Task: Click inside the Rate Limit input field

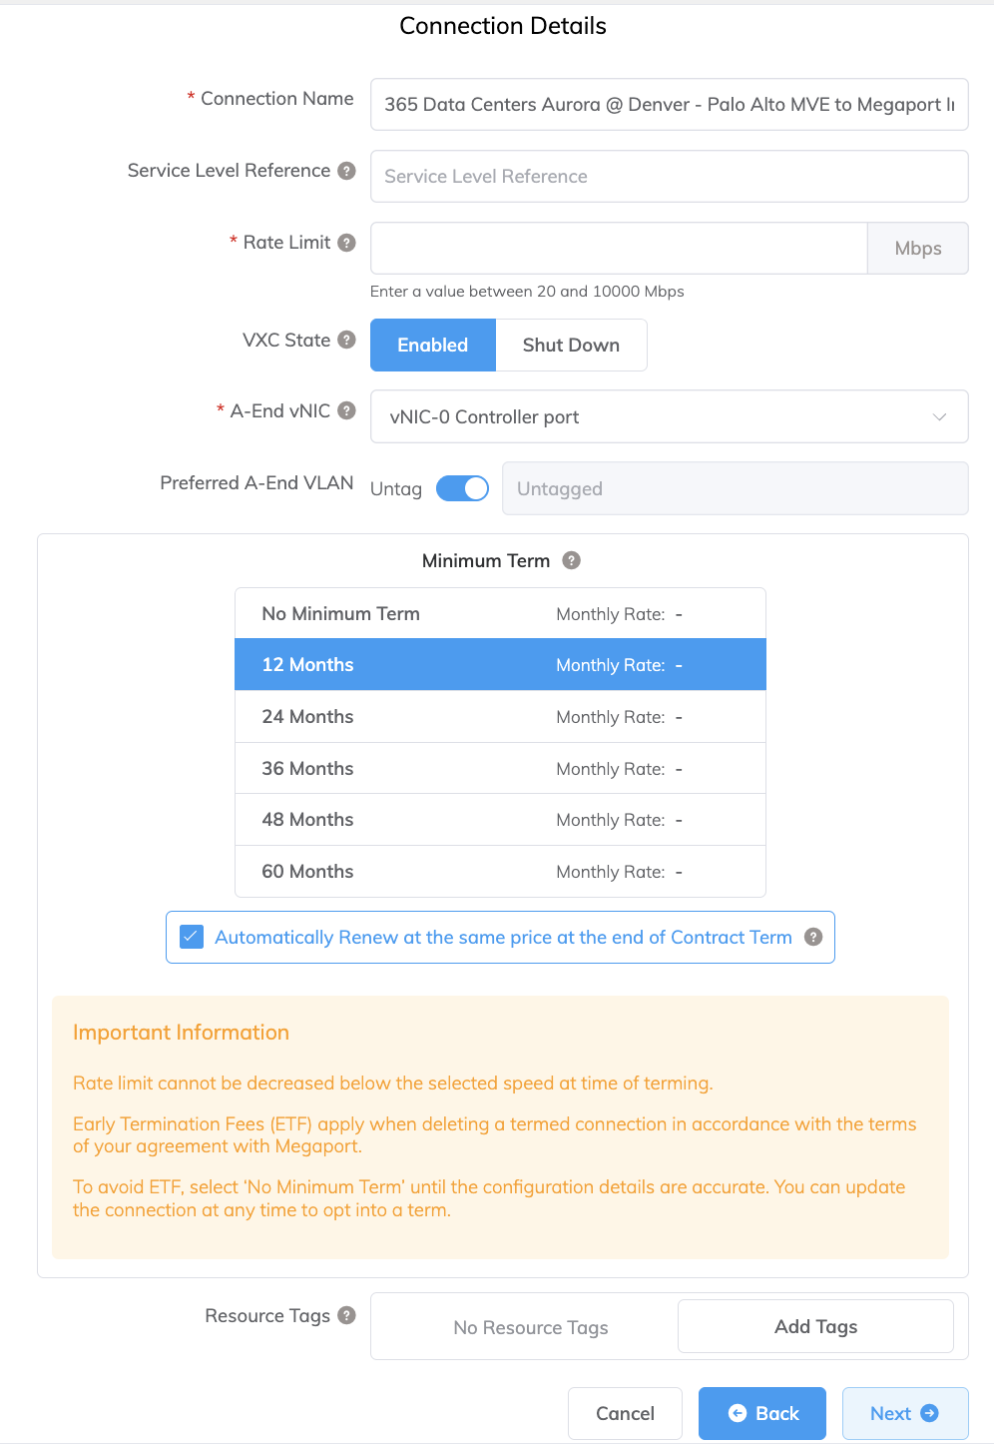Action: 619,248
